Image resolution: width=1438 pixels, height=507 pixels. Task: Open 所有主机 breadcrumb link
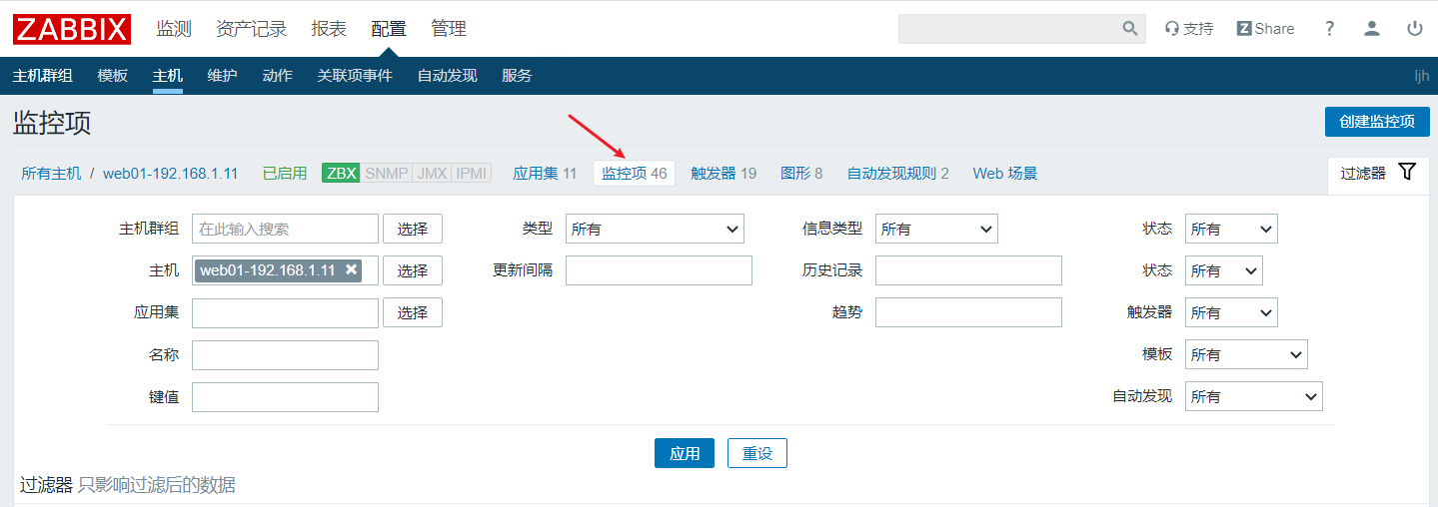tap(51, 174)
